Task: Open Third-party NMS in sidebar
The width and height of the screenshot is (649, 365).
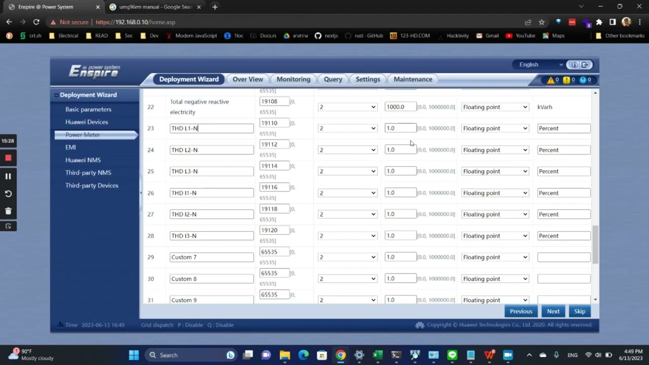Action: tap(88, 173)
